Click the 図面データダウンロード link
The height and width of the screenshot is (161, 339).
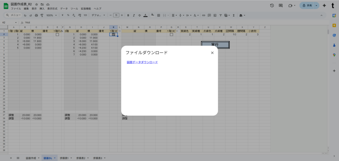(142, 62)
